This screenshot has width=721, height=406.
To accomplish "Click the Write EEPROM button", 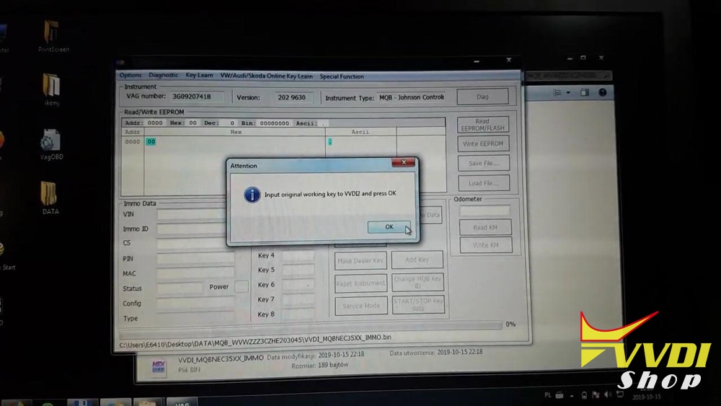I will 483,144.
